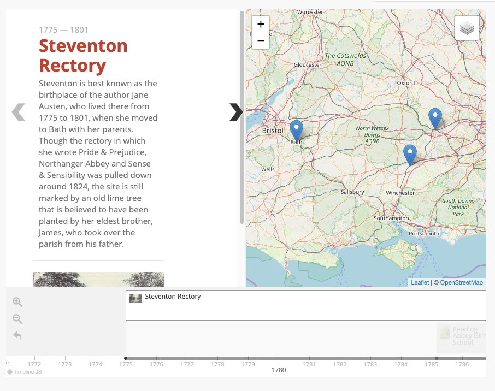495x391 pixels.
Task: Click South Downs National Park label
Action: pos(458,208)
